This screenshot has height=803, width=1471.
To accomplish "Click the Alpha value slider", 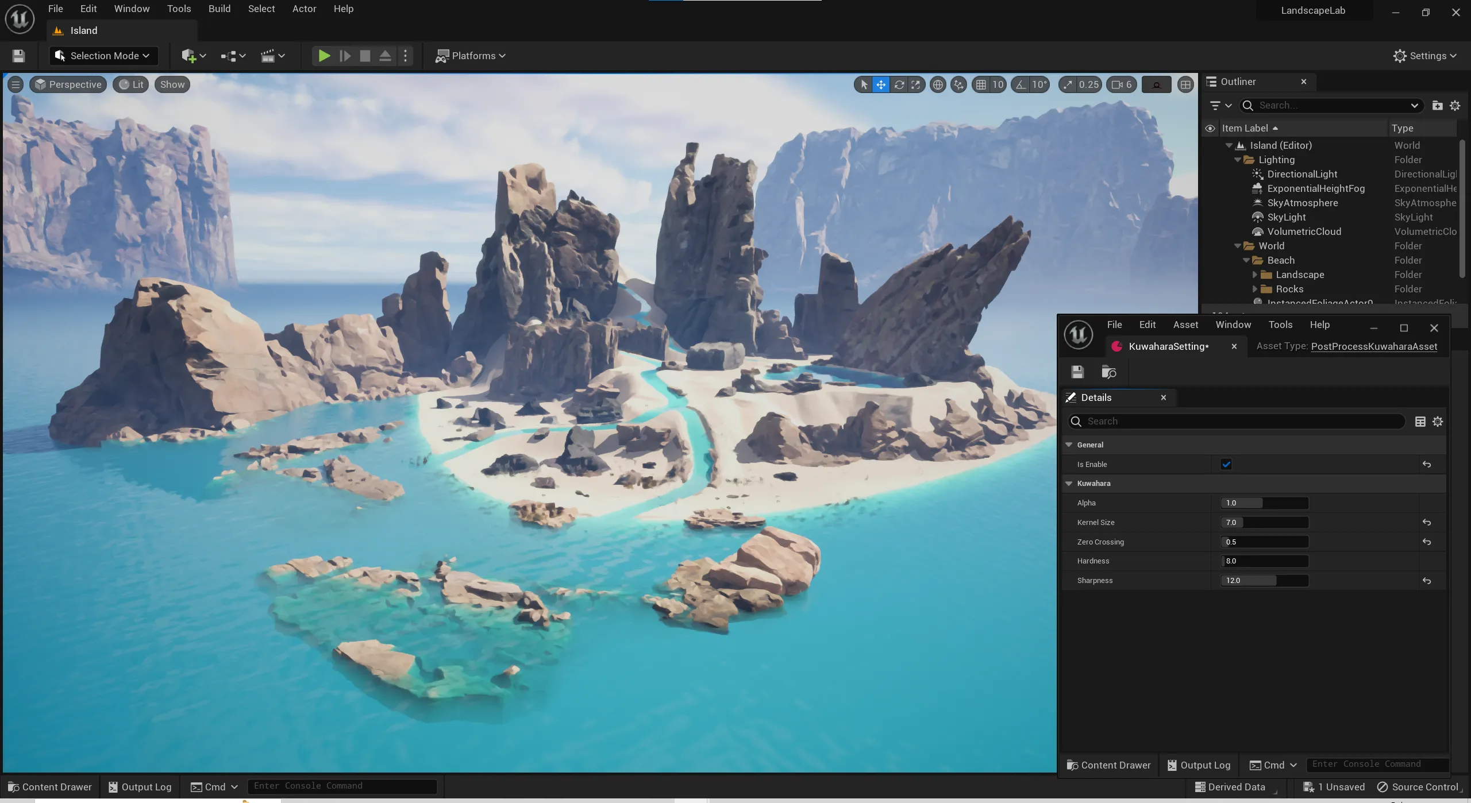I will 1264,503.
